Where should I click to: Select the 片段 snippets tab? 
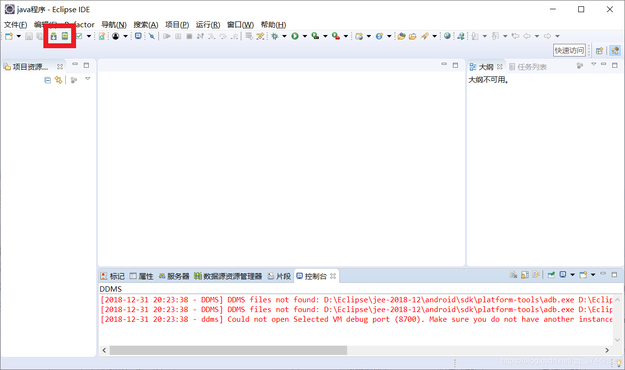[279, 276]
